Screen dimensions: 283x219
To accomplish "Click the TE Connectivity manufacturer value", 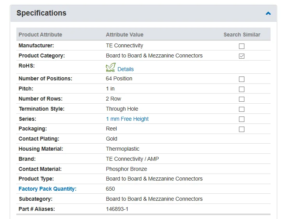I will (x=124, y=45).
